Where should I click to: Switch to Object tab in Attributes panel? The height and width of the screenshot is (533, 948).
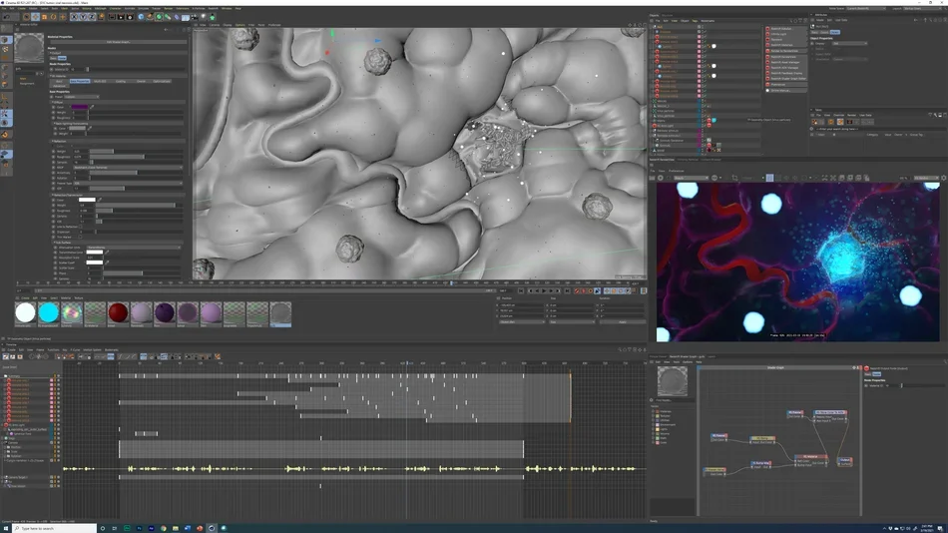click(x=835, y=32)
